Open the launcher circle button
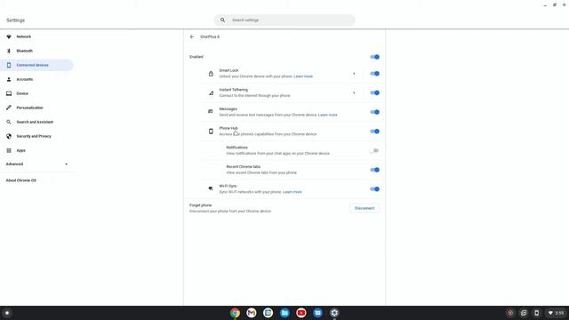This screenshot has width=569, height=320. pyautogui.click(x=7, y=313)
